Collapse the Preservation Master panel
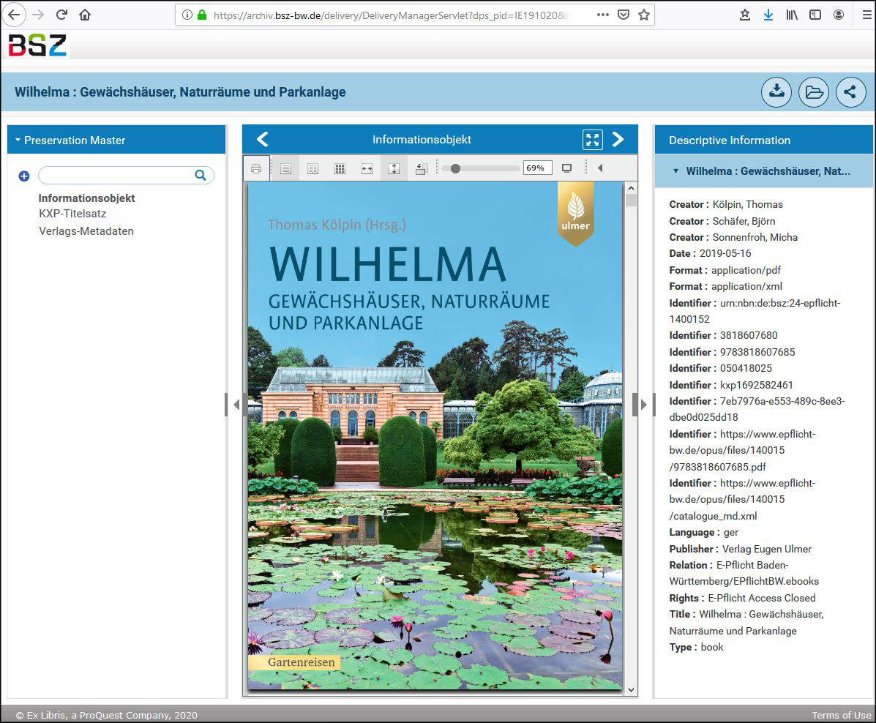 [18, 141]
